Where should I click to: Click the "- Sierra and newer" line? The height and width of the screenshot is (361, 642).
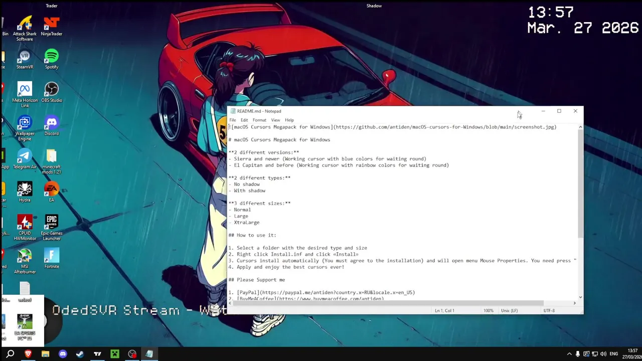point(328,159)
